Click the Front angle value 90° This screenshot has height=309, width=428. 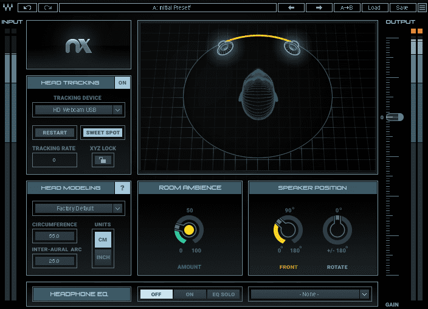click(289, 210)
